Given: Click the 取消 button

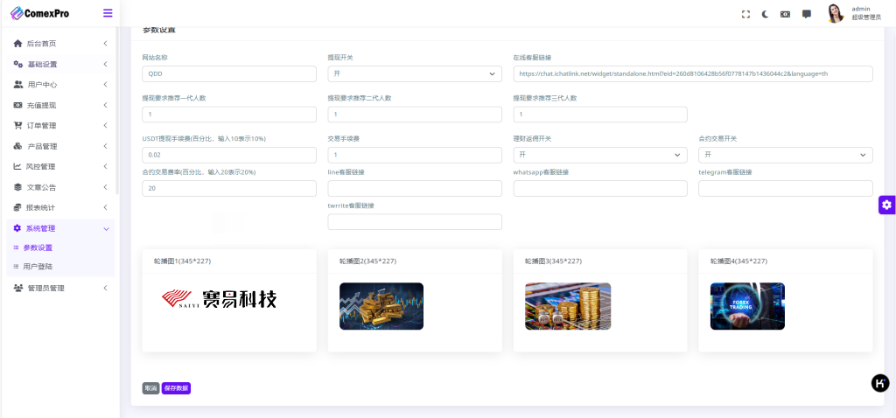Looking at the screenshot, I should (150, 388).
